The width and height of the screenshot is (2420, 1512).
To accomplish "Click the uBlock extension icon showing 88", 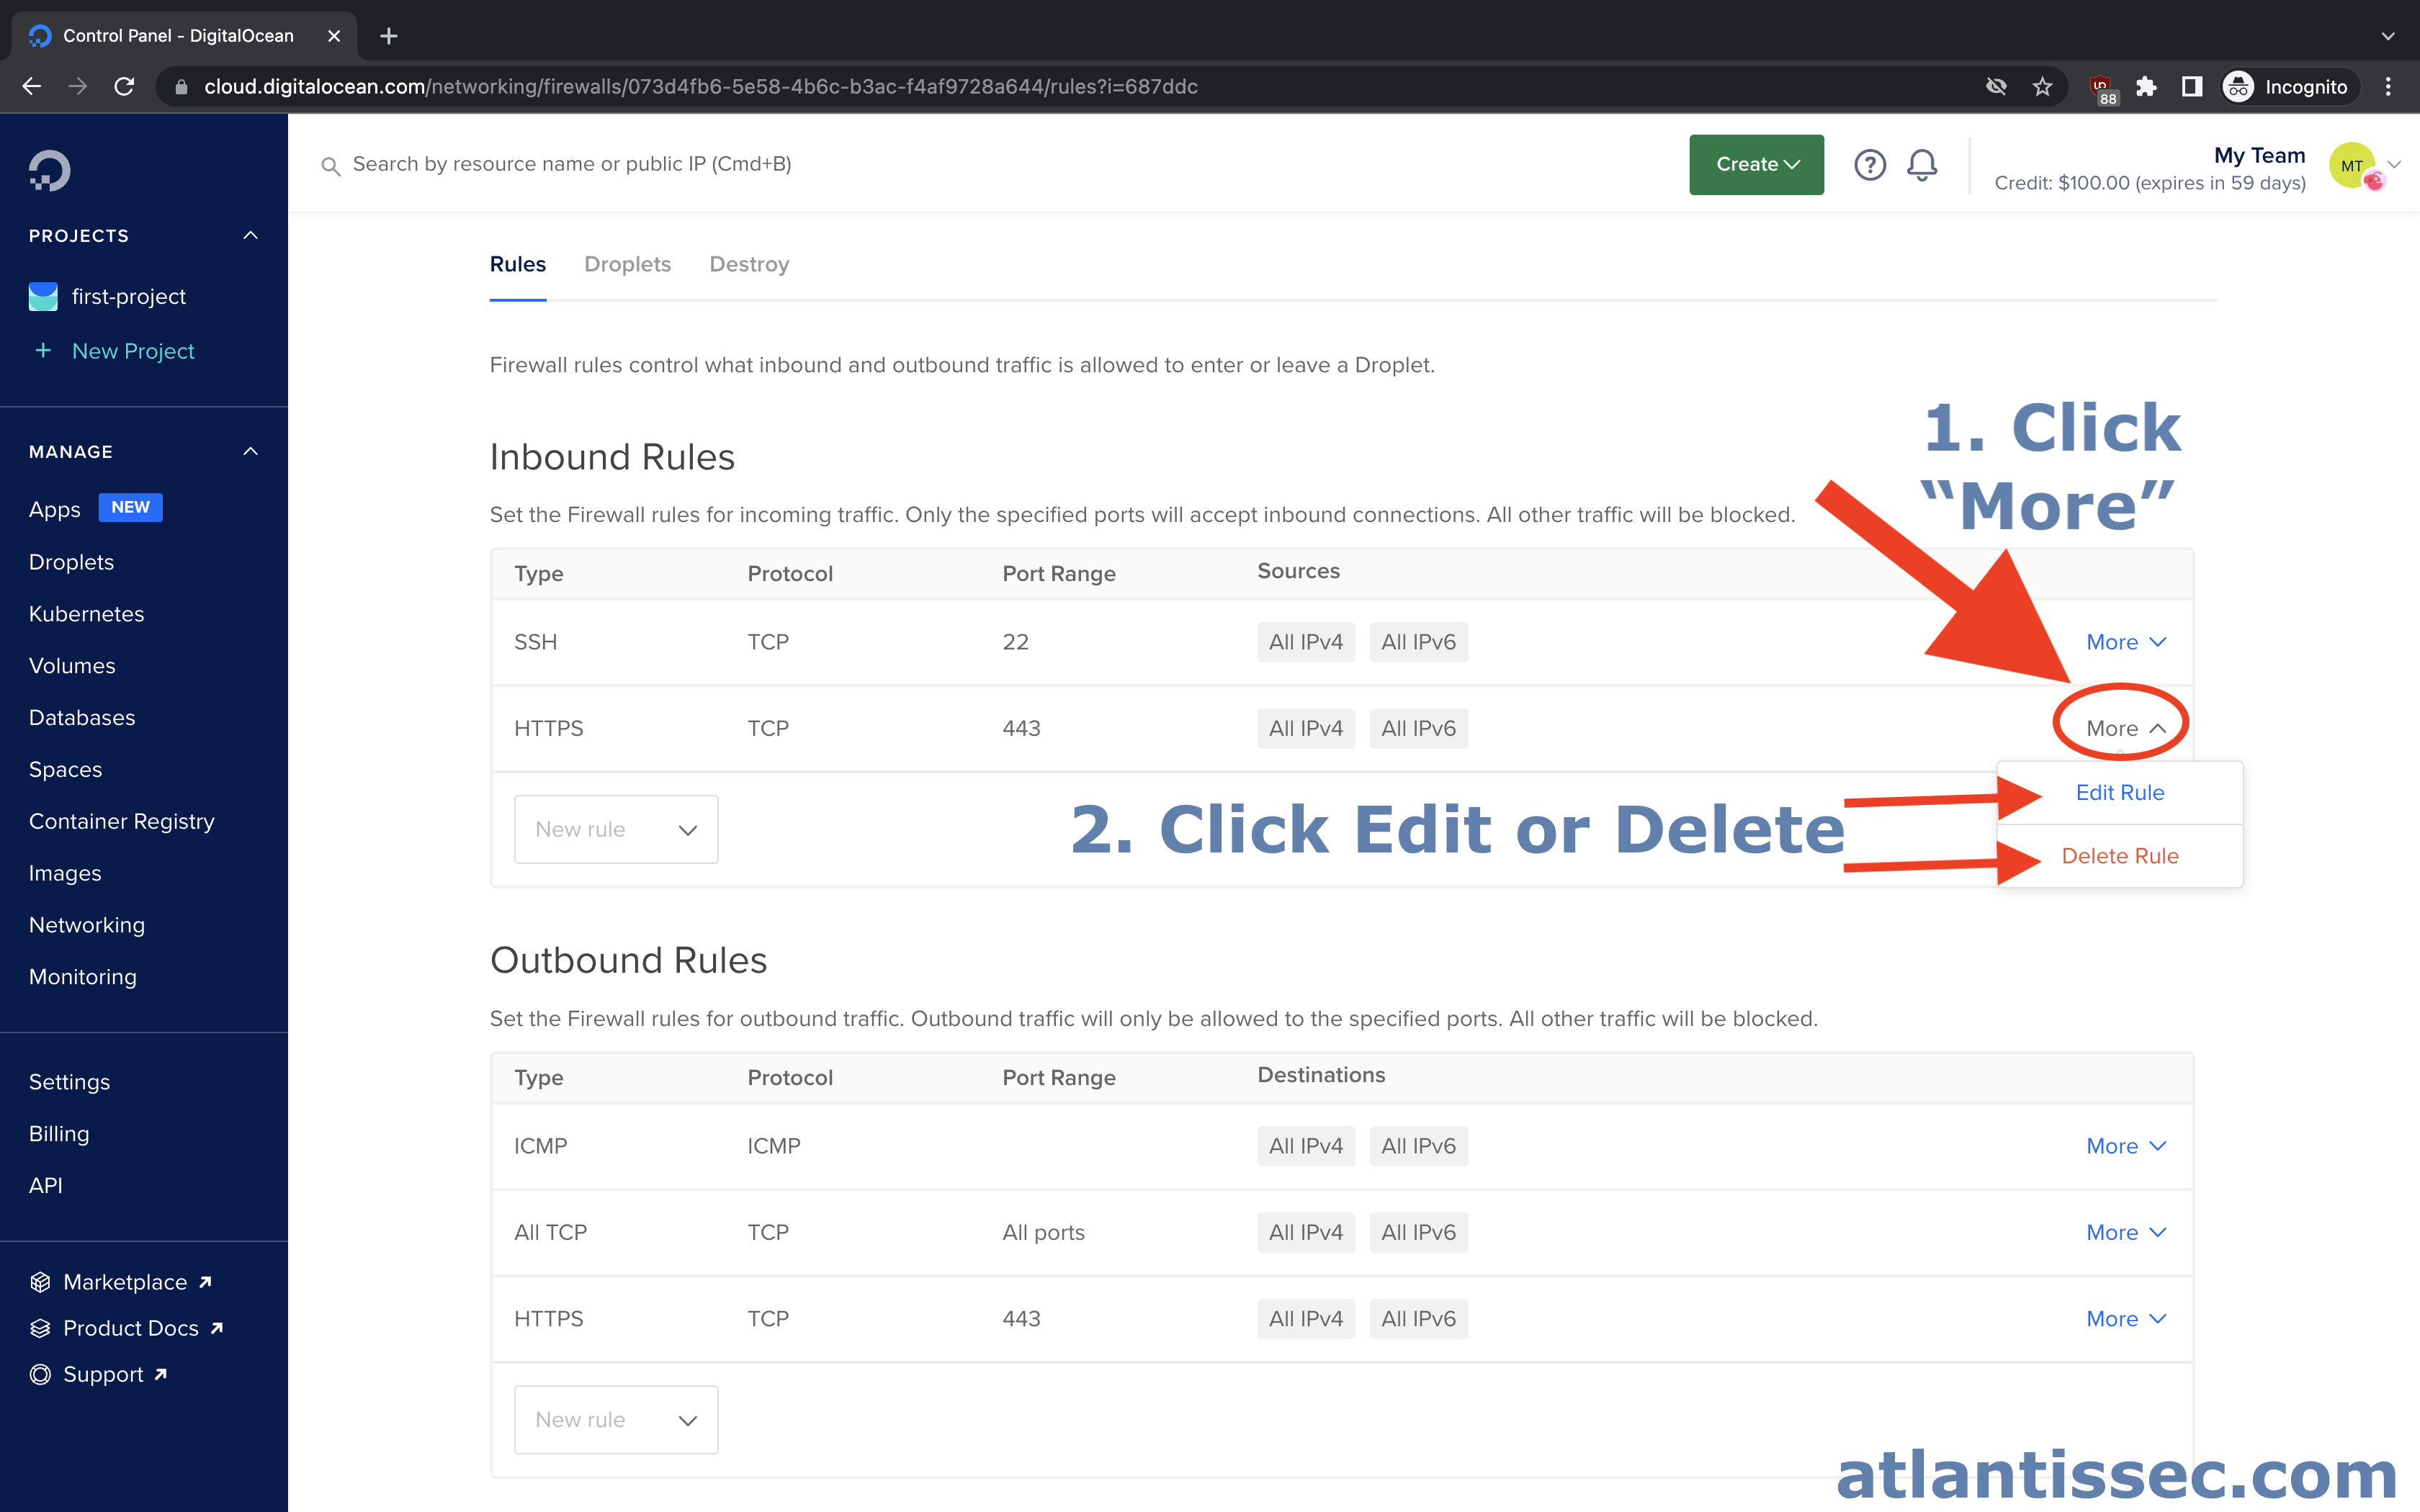I will [2102, 89].
